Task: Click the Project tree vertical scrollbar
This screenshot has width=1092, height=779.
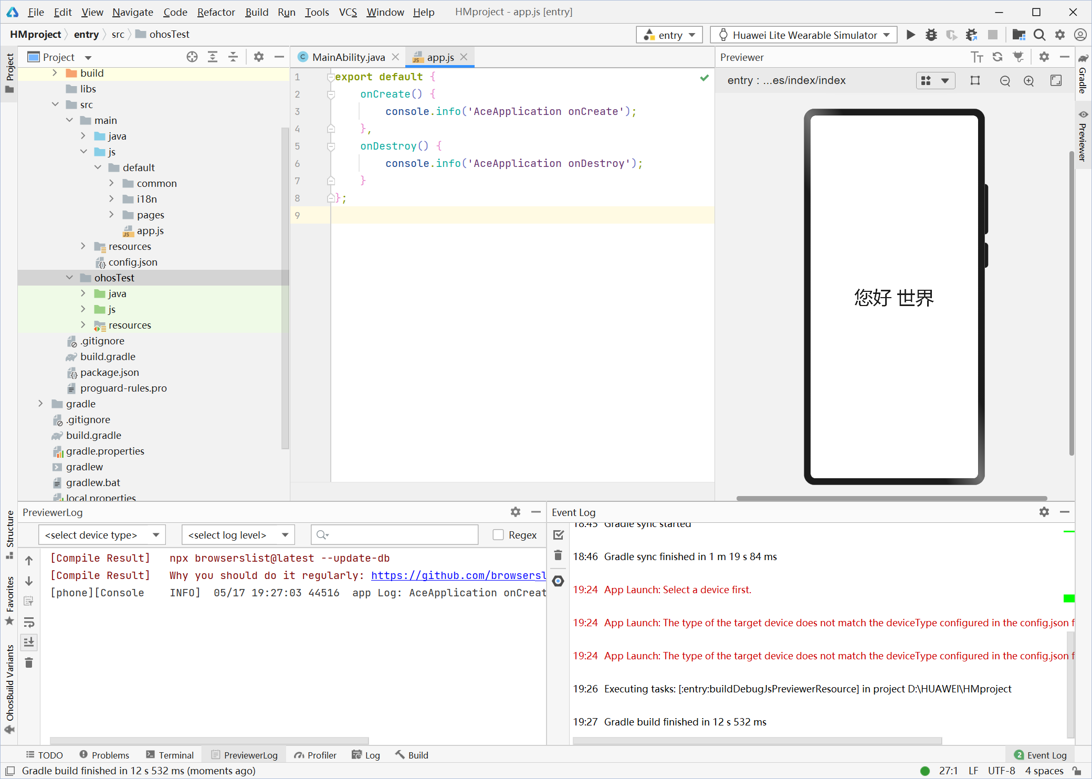Action: pyautogui.click(x=285, y=288)
